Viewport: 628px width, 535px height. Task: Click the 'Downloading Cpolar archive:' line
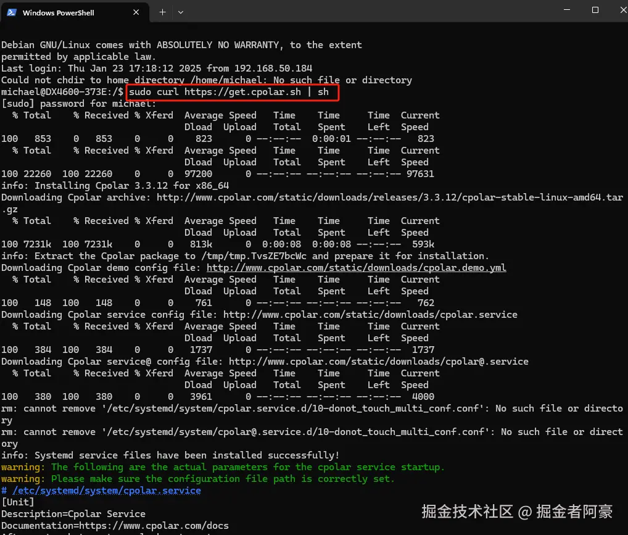tap(312, 203)
